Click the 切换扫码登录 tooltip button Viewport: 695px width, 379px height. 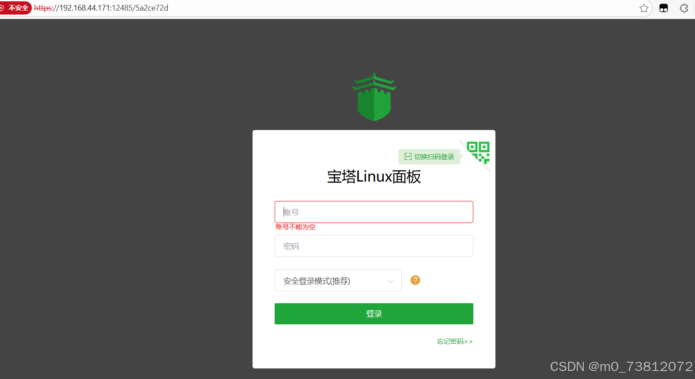tap(429, 156)
